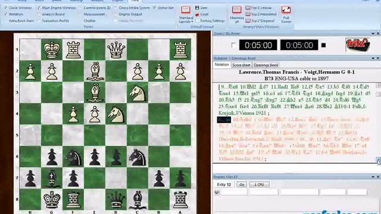
Task: Click the engine Go button
Action: [x=242, y=185]
